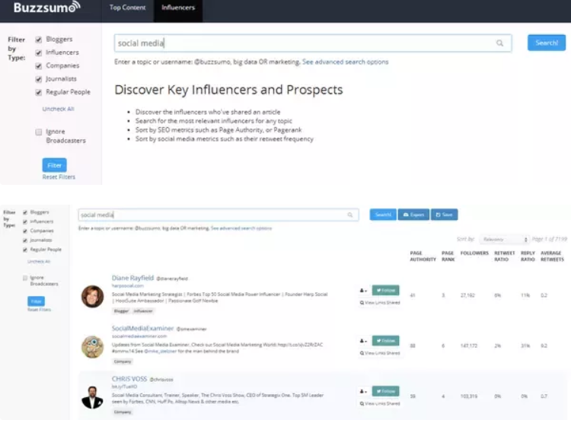The image size is (571, 423).
Task: Click the large Search! button
Action: pyautogui.click(x=546, y=43)
